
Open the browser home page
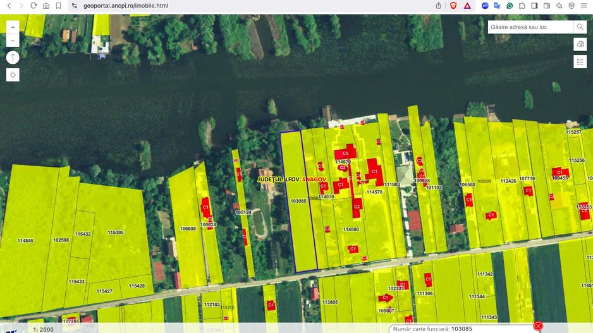tap(46, 6)
